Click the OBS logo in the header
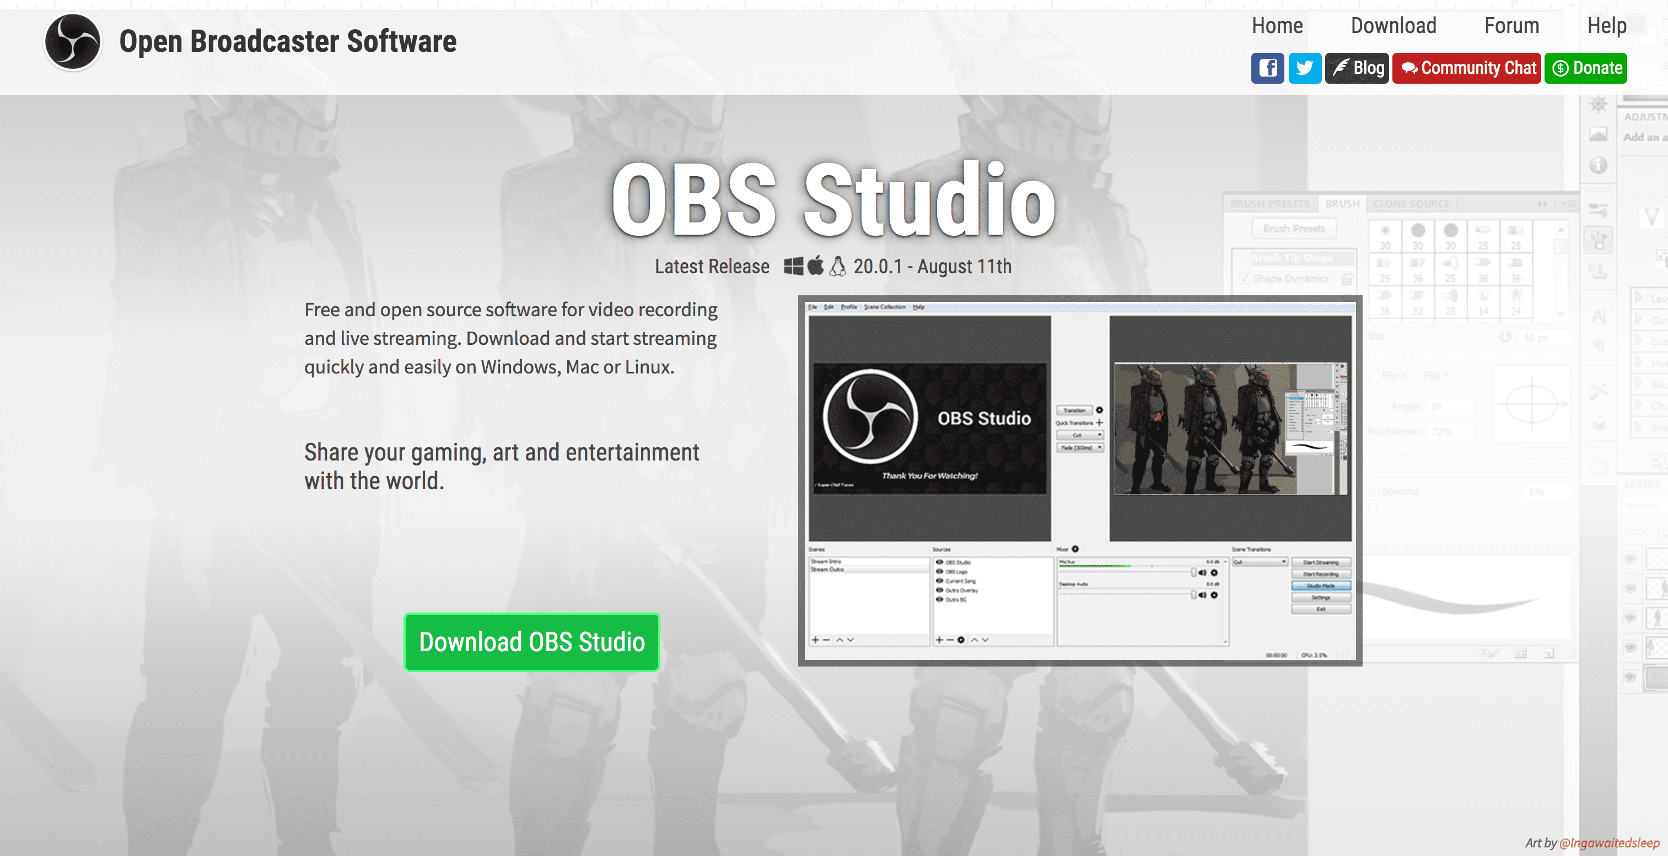Image resolution: width=1668 pixels, height=856 pixels. coord(73,42)
